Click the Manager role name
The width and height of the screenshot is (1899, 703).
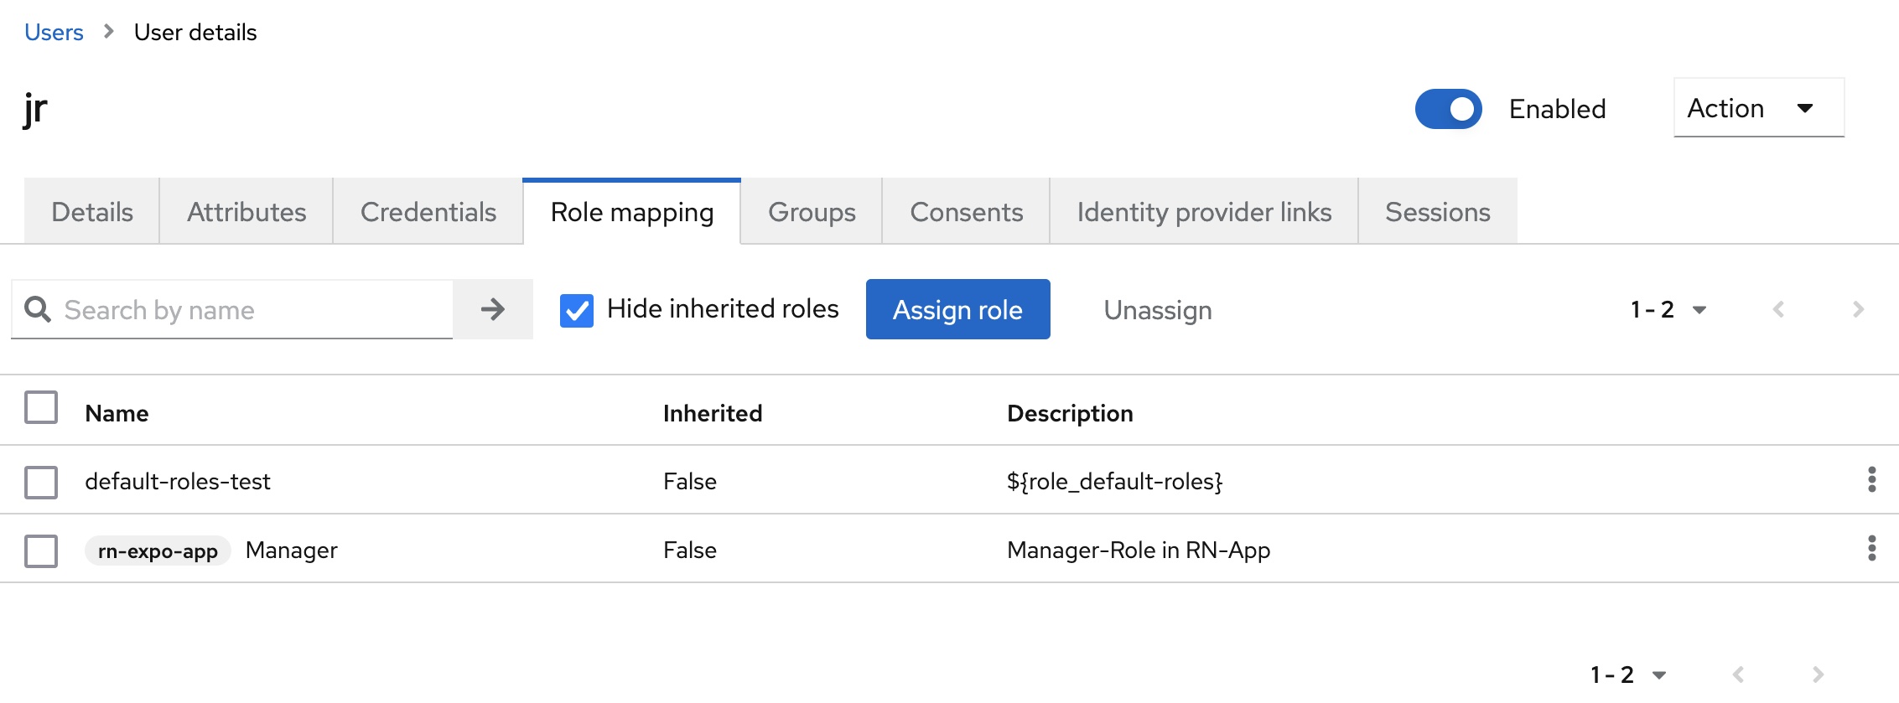(292, 550)
